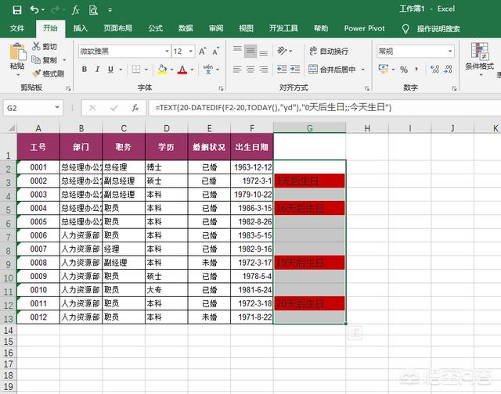Expand the Name Box dropdown arrow
This screenshot has width=501, height=394.
57,108
